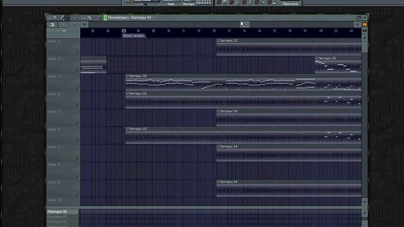This screenshot has width=404, height=227.
Task: Mute Трек 1 with its toggle dot
Action: point(78,54)
